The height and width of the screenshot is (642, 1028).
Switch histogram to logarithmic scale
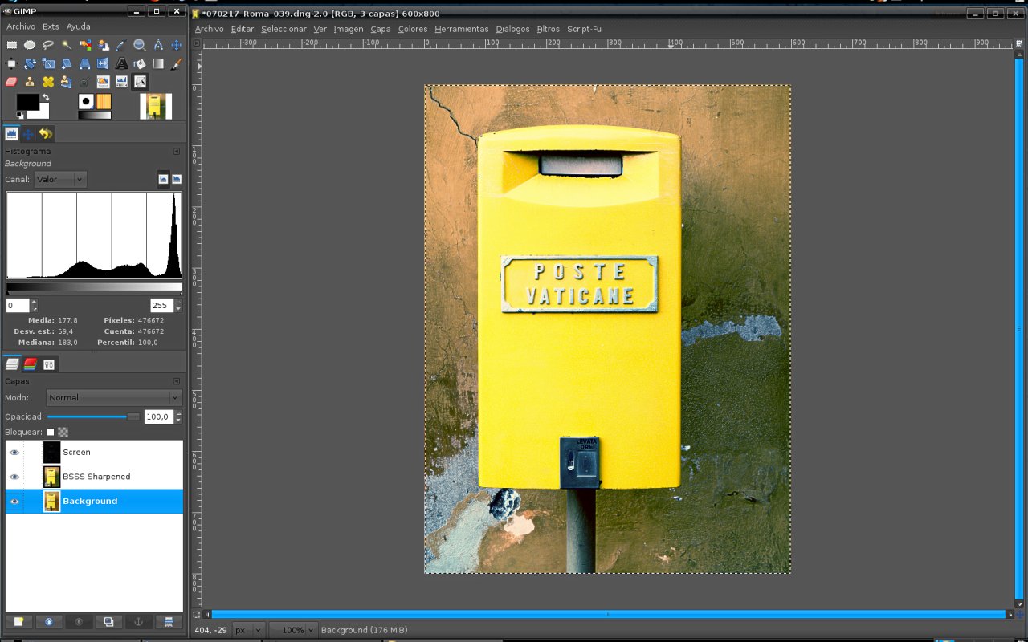tap(177, 179)
